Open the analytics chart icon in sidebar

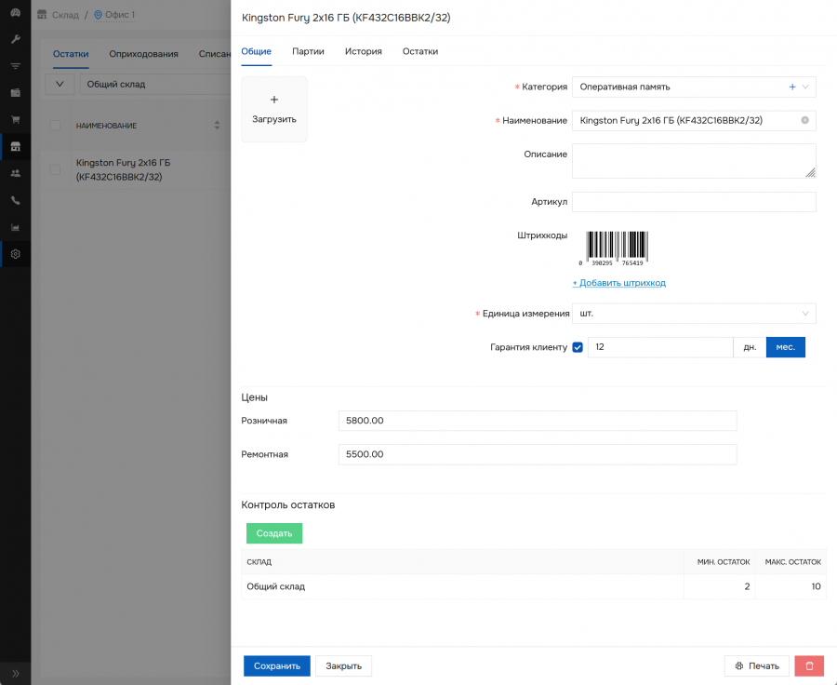[16, 227]
